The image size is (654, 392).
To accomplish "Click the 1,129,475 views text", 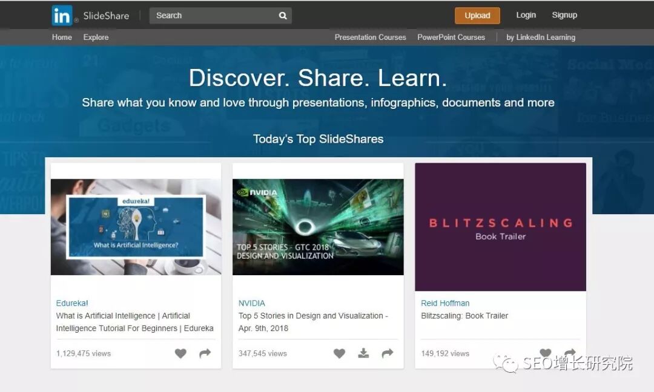I will pyautogui.click(x=84, y=353).
